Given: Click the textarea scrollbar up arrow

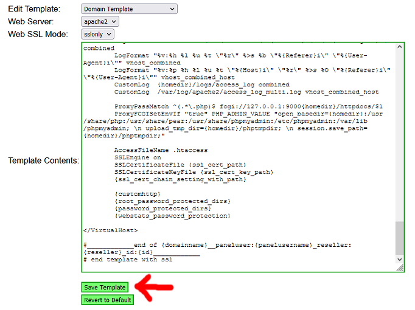Looking at the screenshot, I should click(399, 47).
